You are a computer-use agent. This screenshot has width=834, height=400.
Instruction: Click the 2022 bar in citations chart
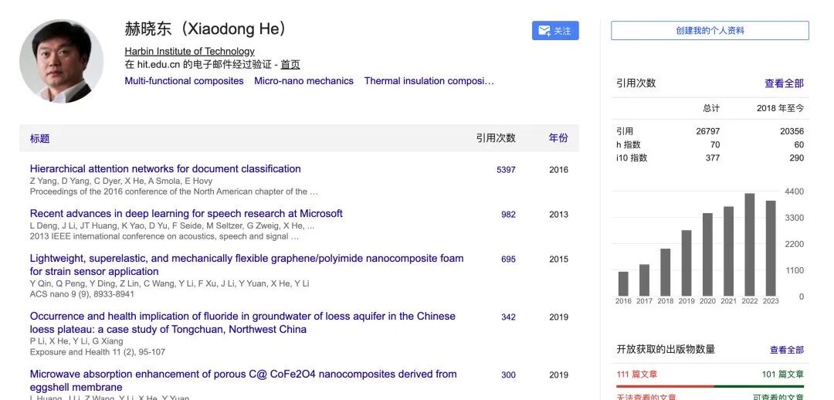coord(749,245)
